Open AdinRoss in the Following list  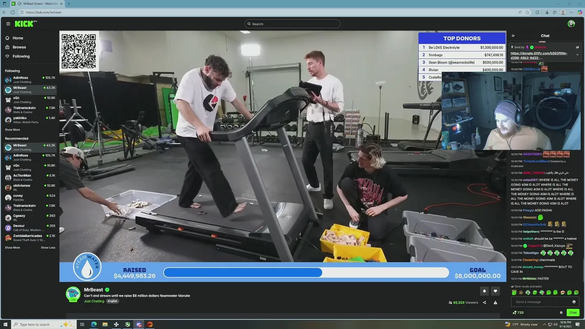coord(30,80)
